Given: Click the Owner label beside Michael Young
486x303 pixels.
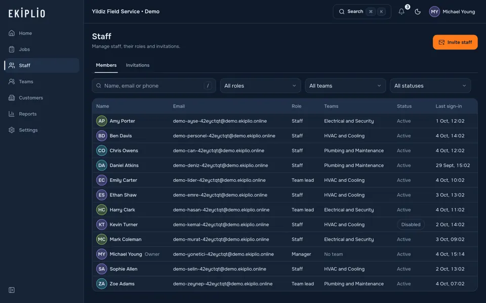Looking at the screenshot, I should tap(152, 254).
